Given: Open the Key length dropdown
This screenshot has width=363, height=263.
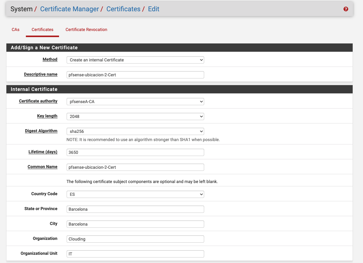Looking at the screenshot, I should point(135,116).
